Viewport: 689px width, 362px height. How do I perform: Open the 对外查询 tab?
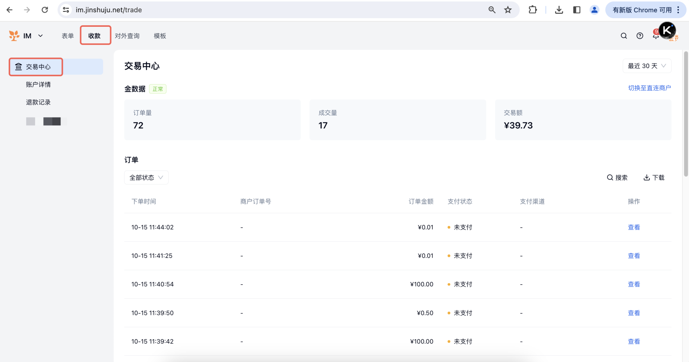(x=127, y=36)
